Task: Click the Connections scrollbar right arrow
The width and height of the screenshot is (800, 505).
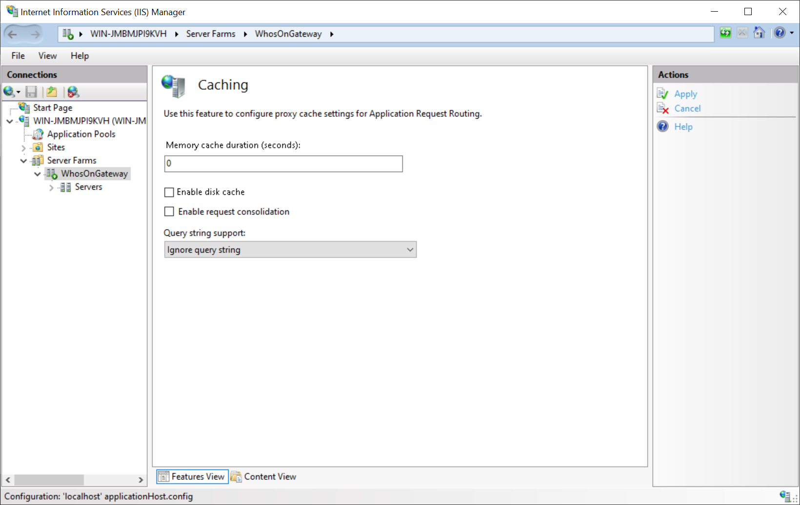Action: pyautogui.click(x=140, y=480)
